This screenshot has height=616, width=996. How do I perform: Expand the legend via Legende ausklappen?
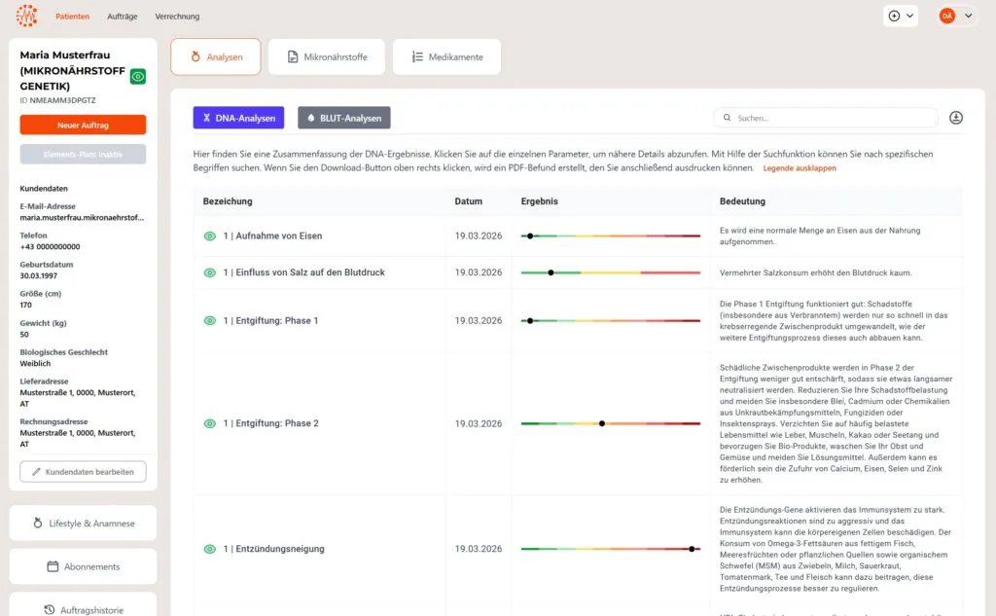tap(799, 168)
